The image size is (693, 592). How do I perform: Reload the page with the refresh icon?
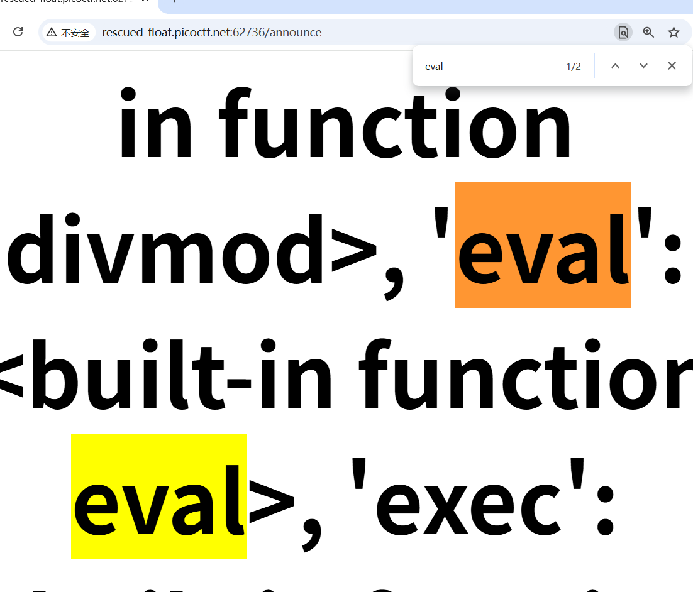click(x=18, y=32)
